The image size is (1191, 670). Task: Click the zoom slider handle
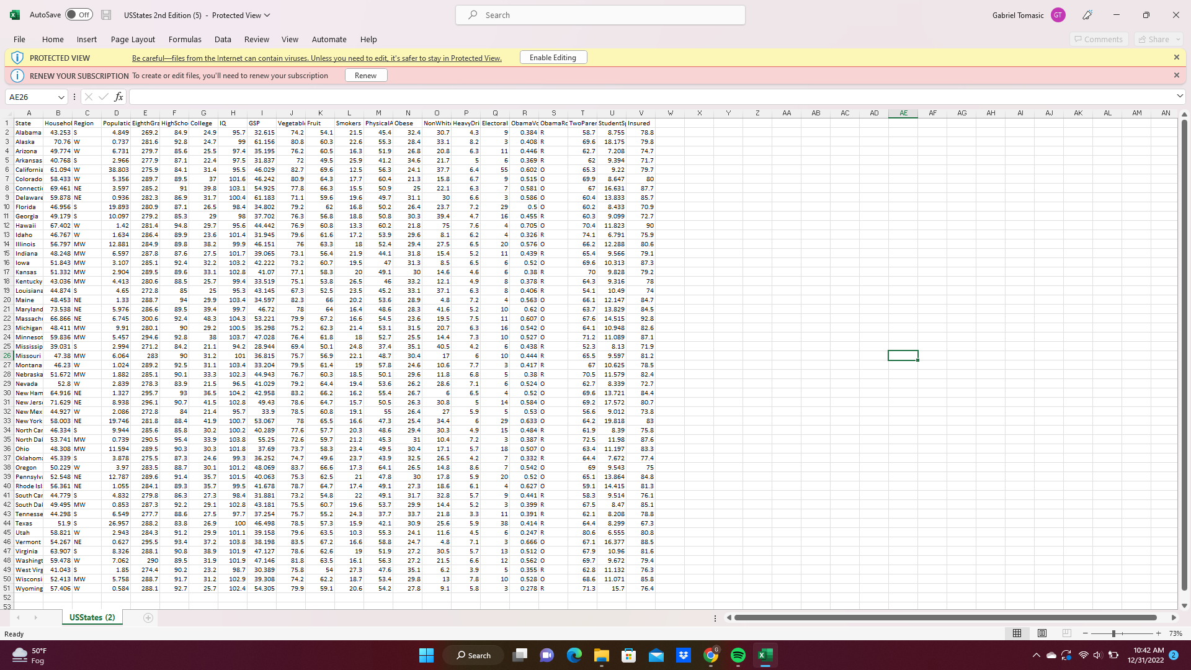point(1113,633)
